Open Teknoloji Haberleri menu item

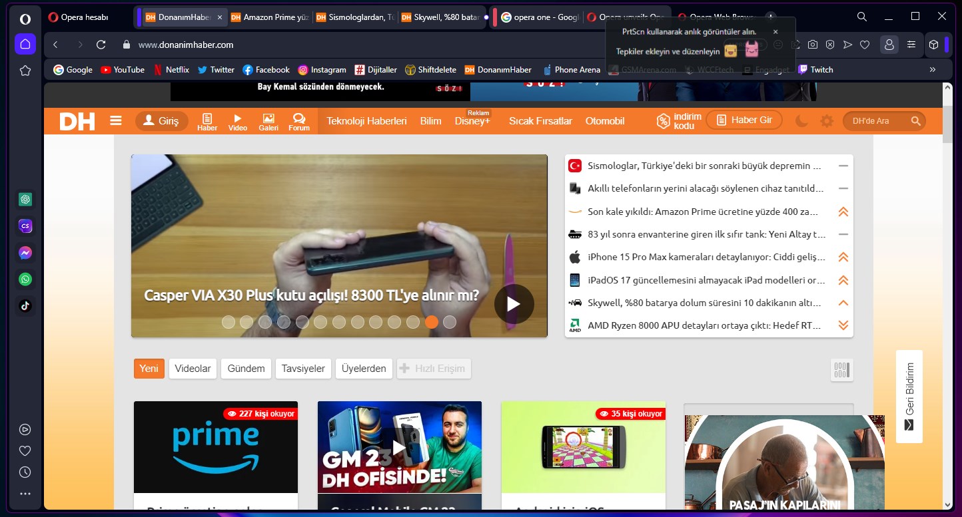tap(366, 121)
